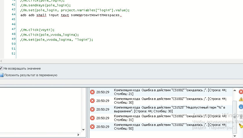Viewport: 243px width, 138px height.
Task: Toggle the red error filter icon
Action: coord(241,92)
